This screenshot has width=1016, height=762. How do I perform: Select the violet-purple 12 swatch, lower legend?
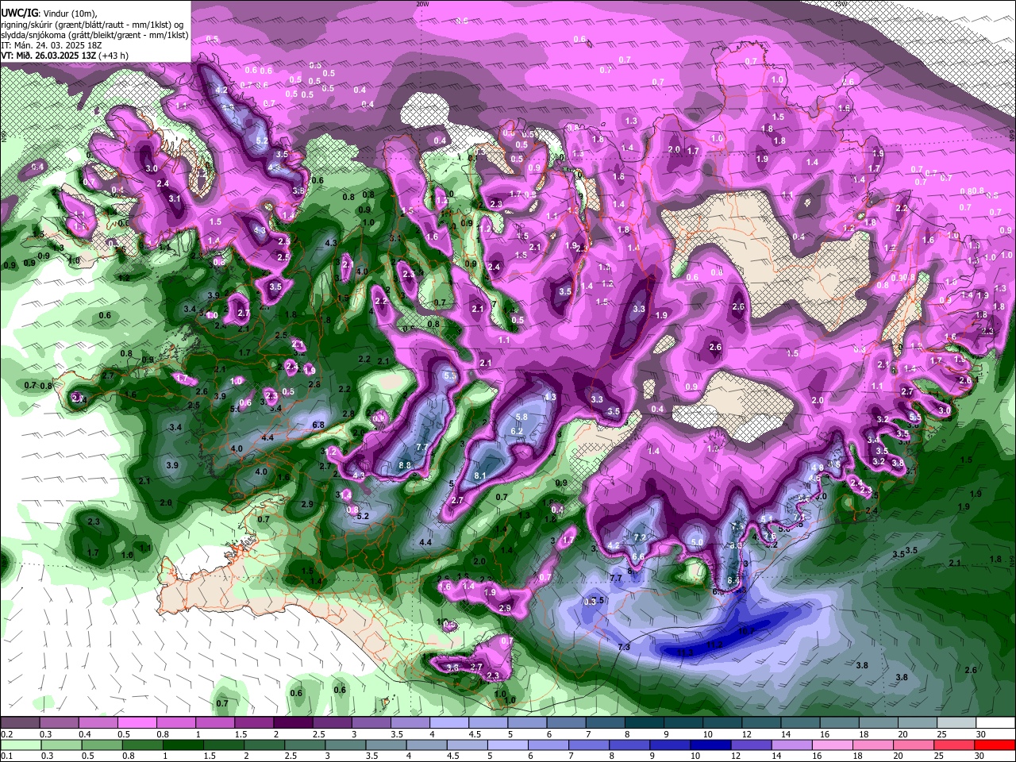point(752,745)
